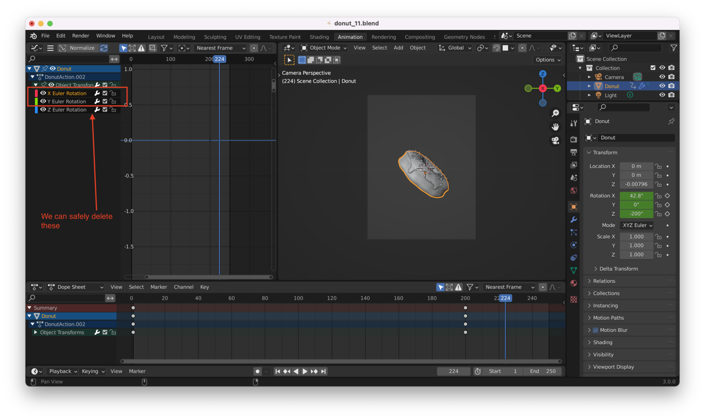Open the Output properties printer icon
The height and width of the screenshot is (420, 705).
[574, 151]
